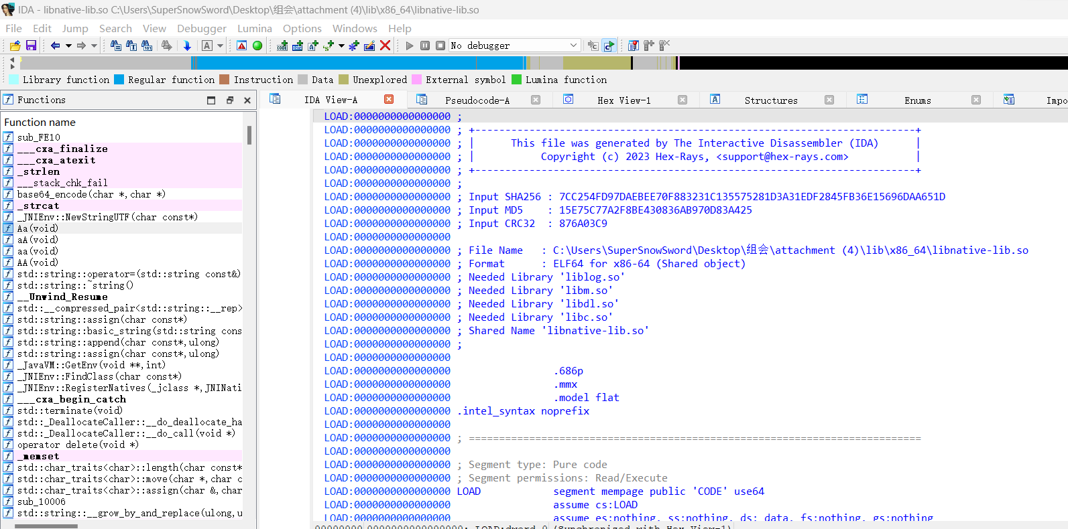Click the External symbol color swatch
The image size is (1068, 529).
point(417,80)
